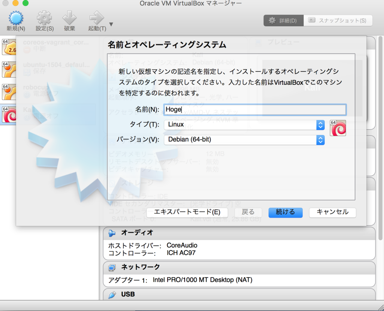
Task: Click the ICH AC97 controller value
Action: [x=181, y=253]
